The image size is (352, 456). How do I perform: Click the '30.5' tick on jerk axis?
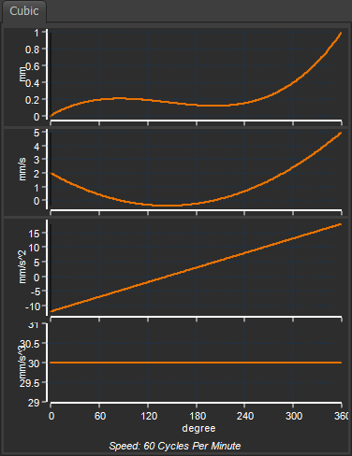31,344
